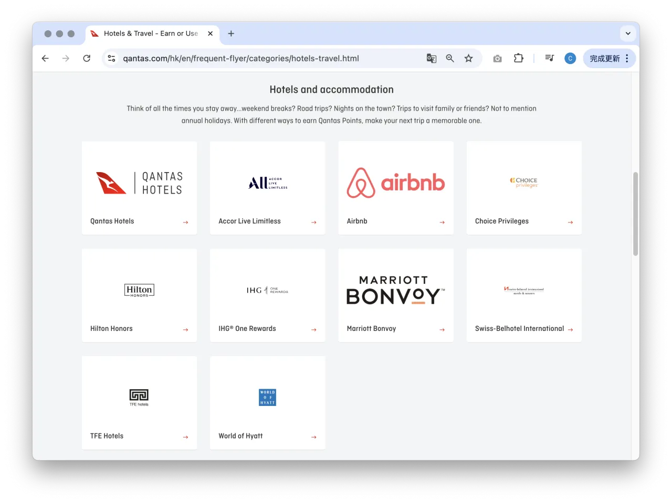Open the World of Hyatt link
The image size is (672, 503).
pos(240,436)
